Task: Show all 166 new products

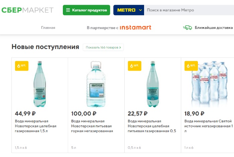Action: coord(103,47)
